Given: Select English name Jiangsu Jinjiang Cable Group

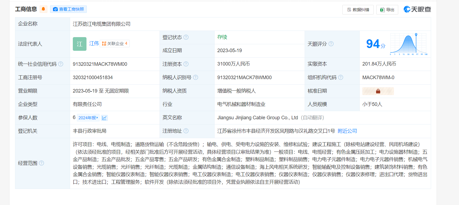Looking at the screenshot, I should pos(258,118).
